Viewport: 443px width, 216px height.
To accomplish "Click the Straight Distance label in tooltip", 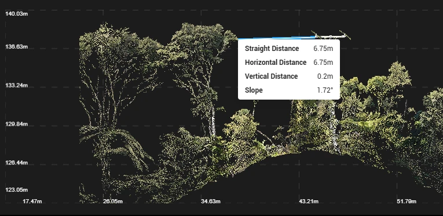I will (x=272, y=49).
